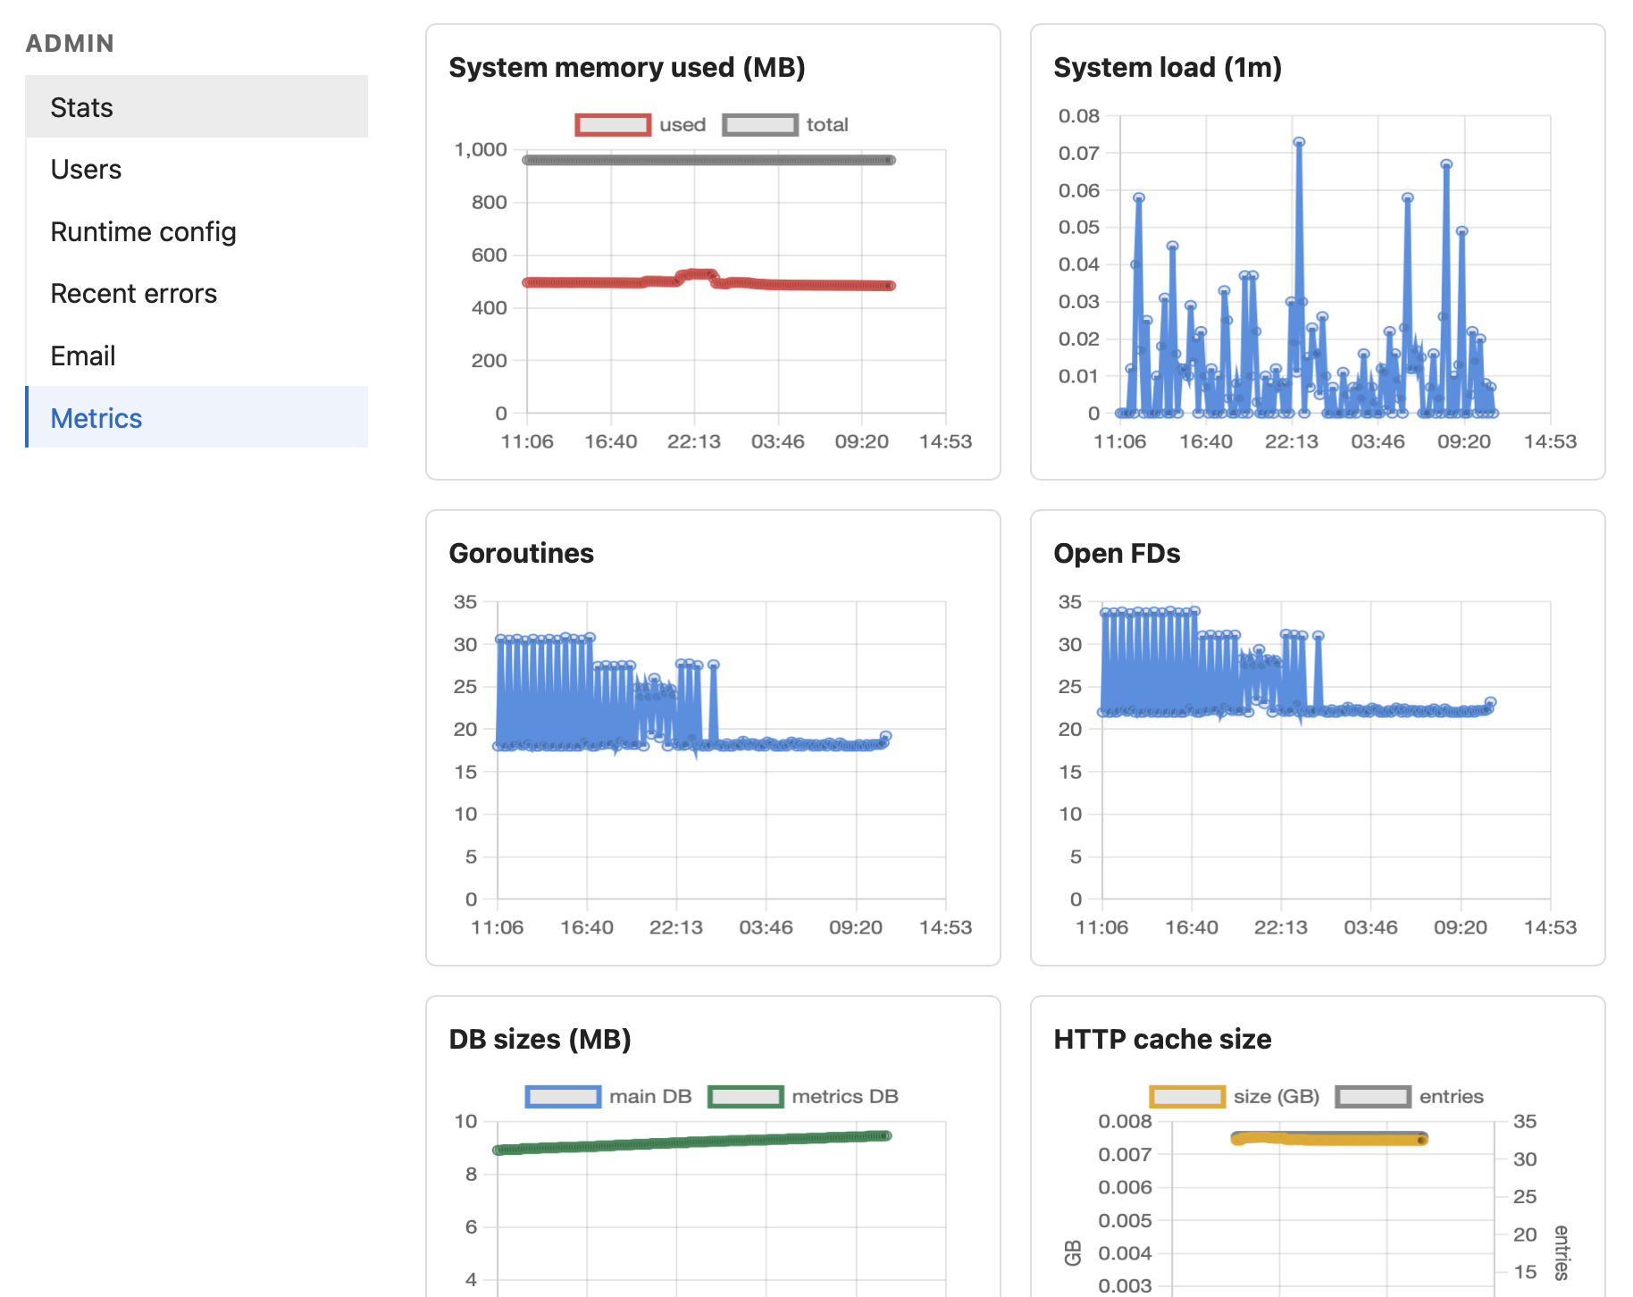The image size is (1633, 1297).
Task: Click the 'Open FDs' chart heading
Action: pos(1117,554)
